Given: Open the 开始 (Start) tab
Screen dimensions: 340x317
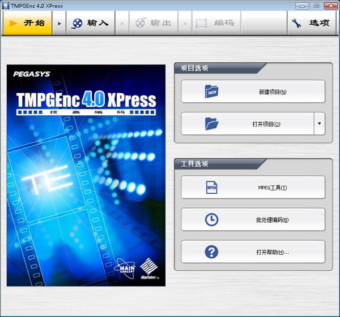Looking at the screenshot, I should (28, 23).
